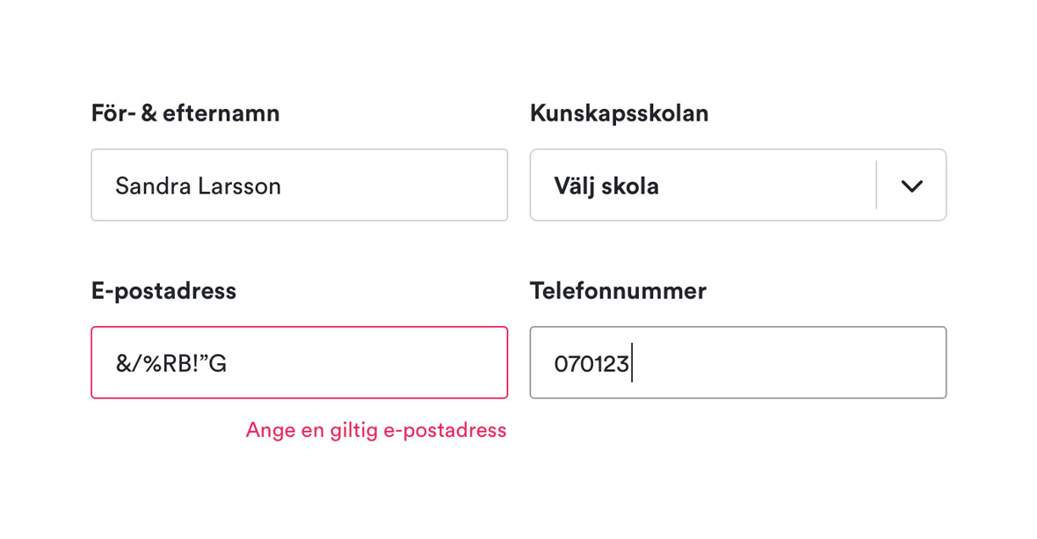Image resolution: width=1037 pixels, height=539 pixels.
Task: Click the E-postadress label above the email box
Action: click(x=163, y=291)
